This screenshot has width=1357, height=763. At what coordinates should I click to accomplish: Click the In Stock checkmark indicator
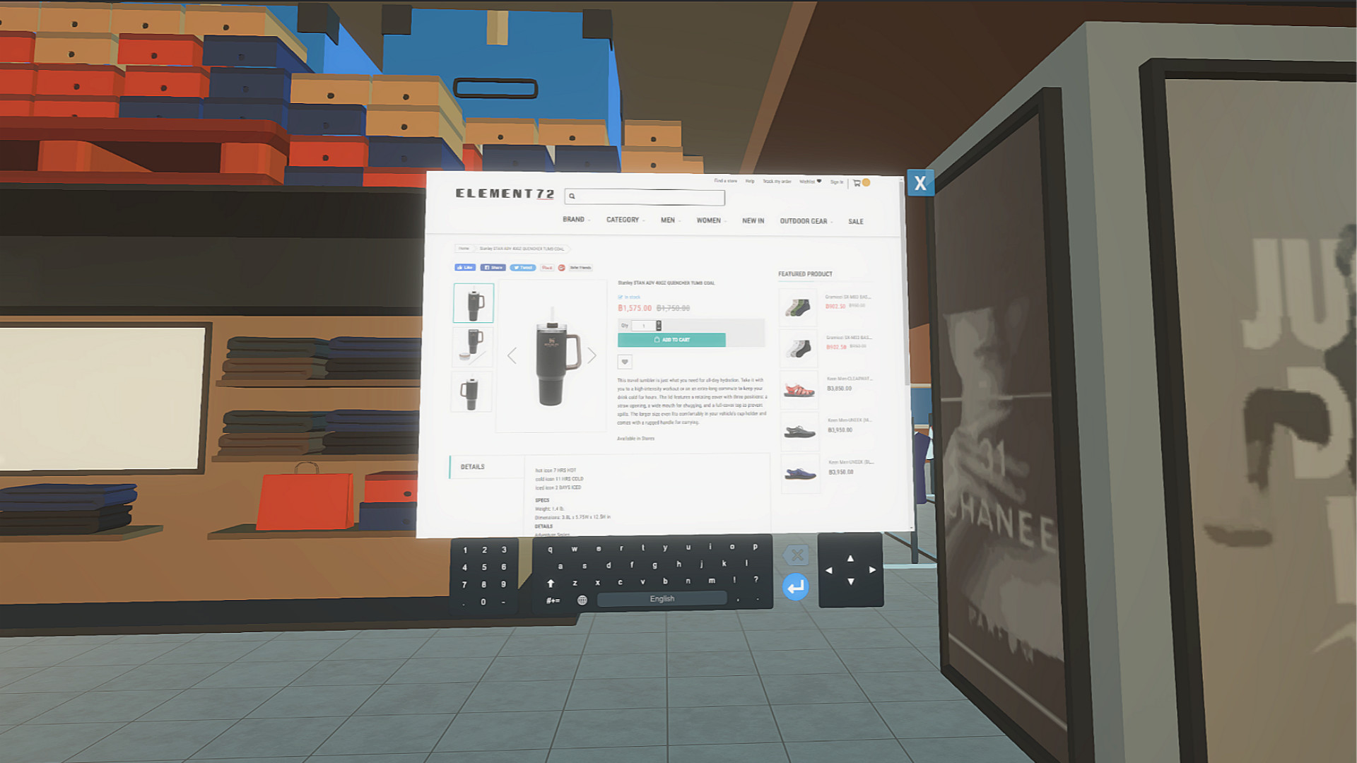tap(620, 297)
